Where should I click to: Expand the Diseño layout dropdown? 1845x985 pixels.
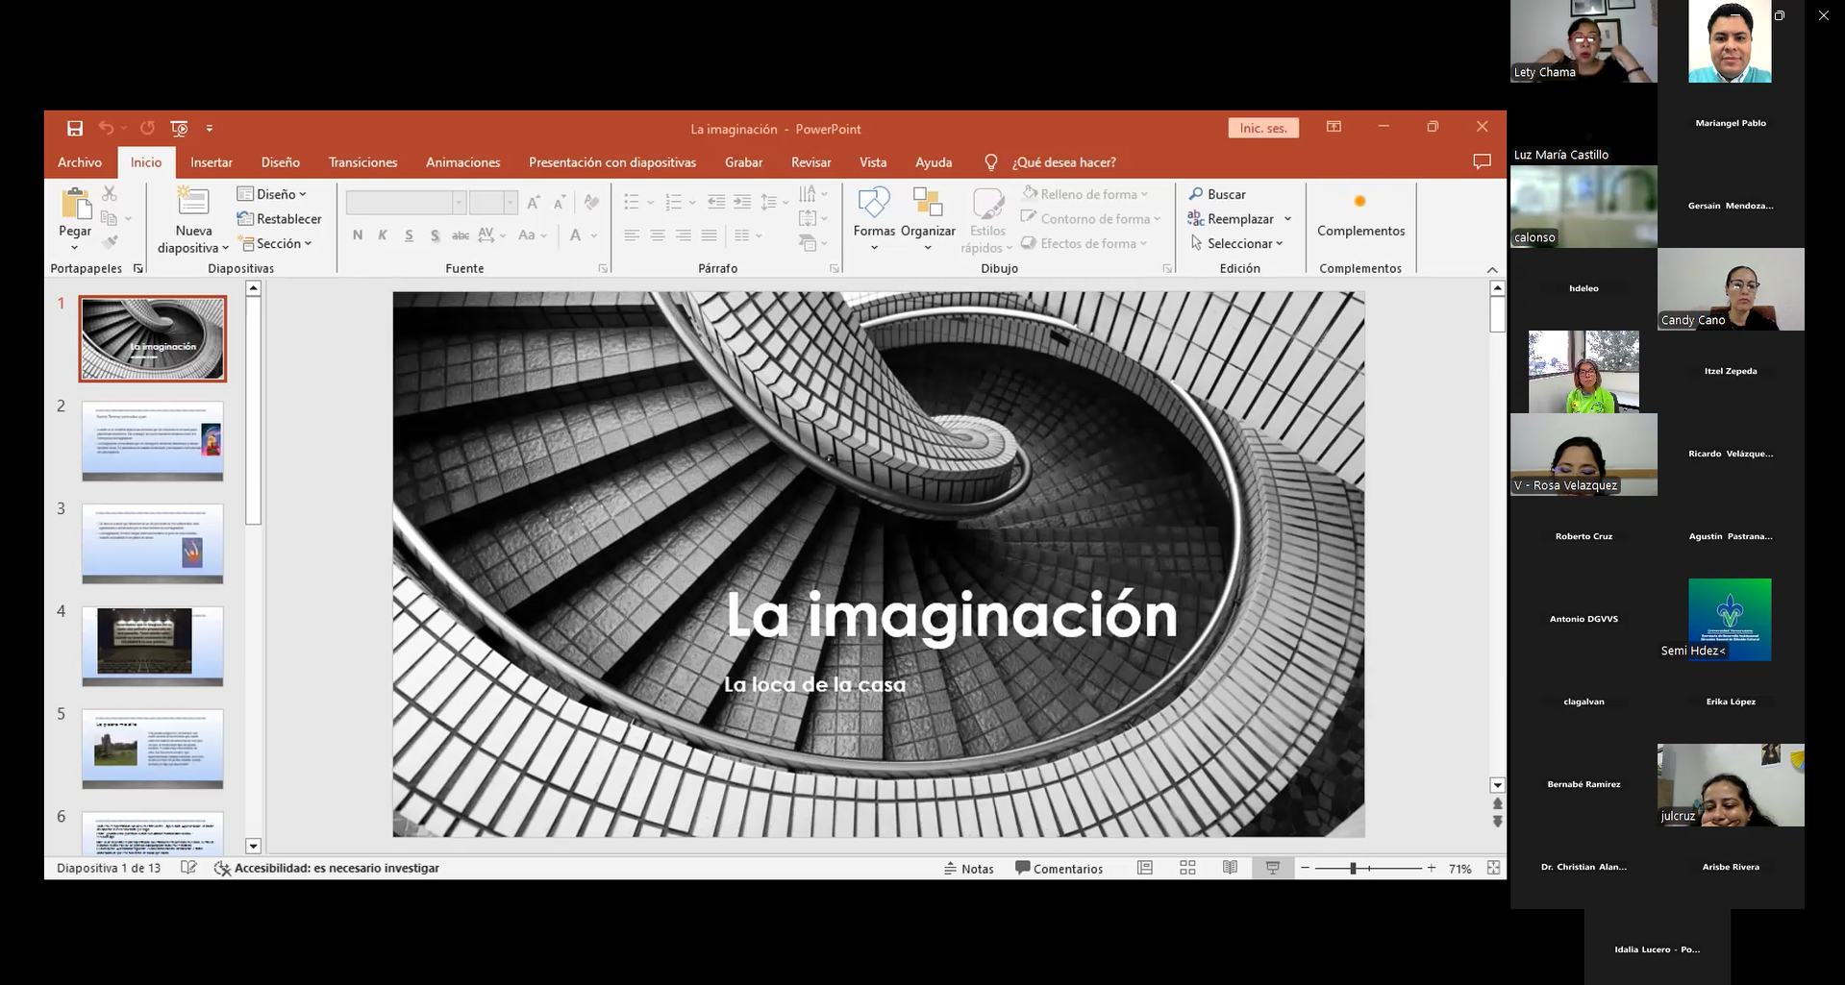pyautogui.click(x=272, y=194)
